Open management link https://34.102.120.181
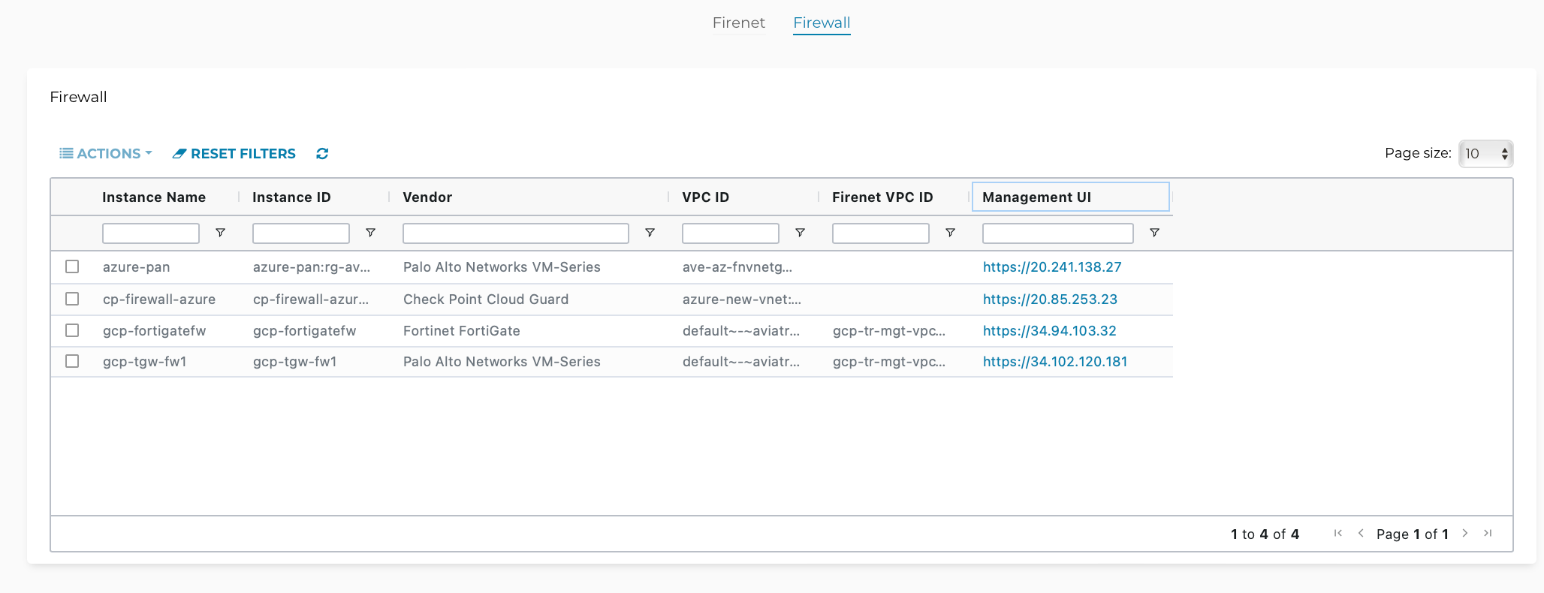 (1055, 362)
